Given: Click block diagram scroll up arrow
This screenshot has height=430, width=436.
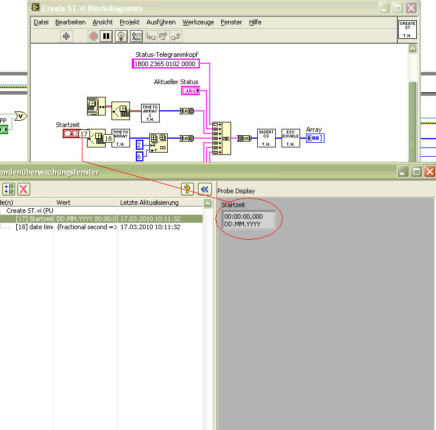Looking at the screenshot, I should click(412, 49).
